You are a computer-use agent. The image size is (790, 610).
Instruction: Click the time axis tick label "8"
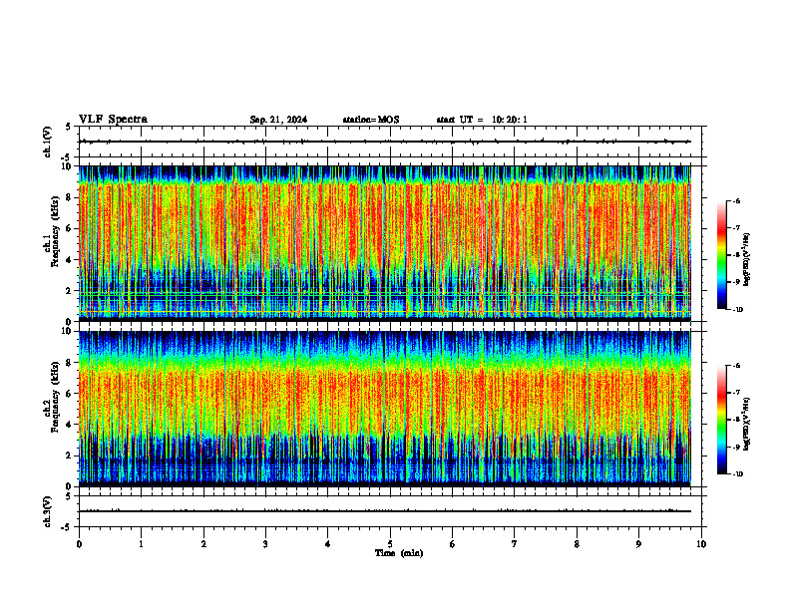(577, 544)
